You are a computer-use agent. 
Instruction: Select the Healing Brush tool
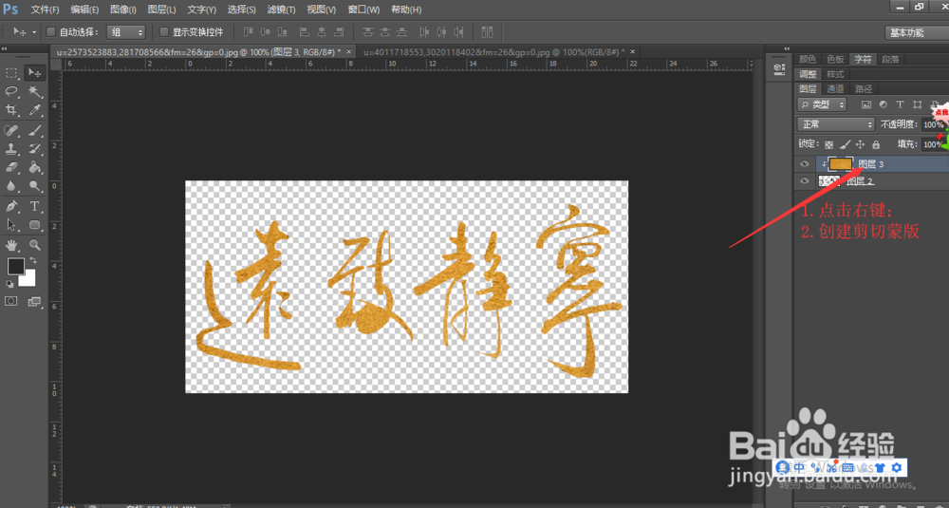click(x=11, y=130)
